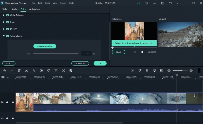Delete the selected clip with the trash icon
Image resolution: width=203 pixels, height=124 pixels.
19,70
